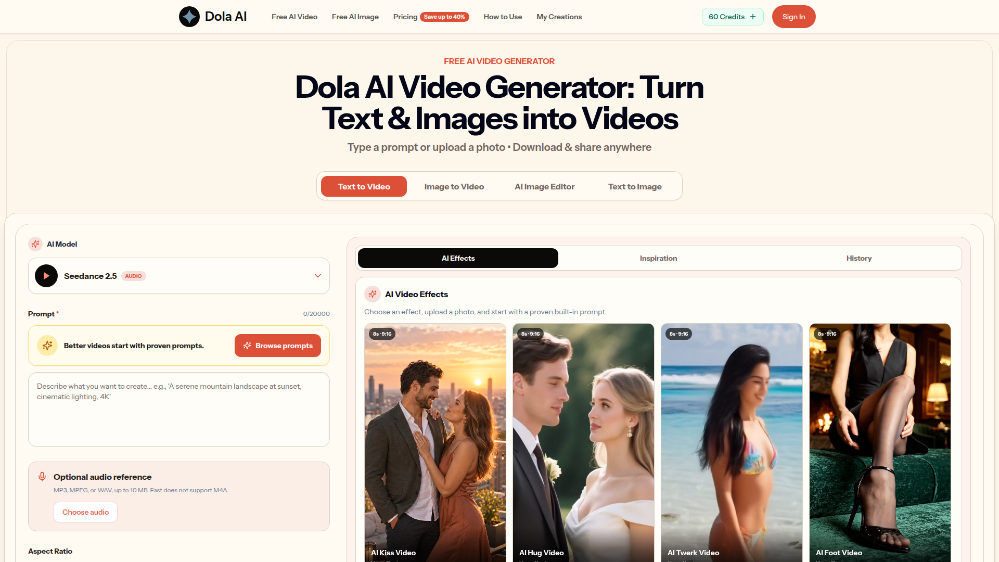Select the AI Twerk Video effect thumbnail
Image resolution: width=999 pixels, height=562 pixels.
click(x=732, y=442)
